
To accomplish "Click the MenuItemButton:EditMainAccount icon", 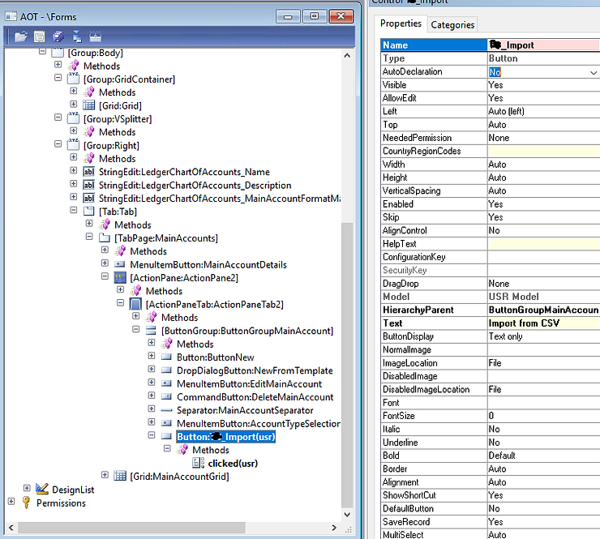I will [166, 383].
